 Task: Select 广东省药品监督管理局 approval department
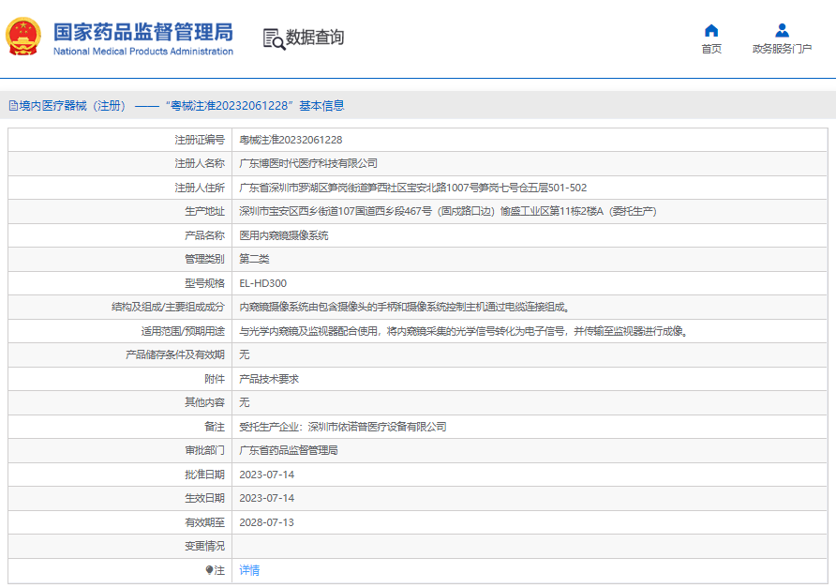click(x=289, y=450)
